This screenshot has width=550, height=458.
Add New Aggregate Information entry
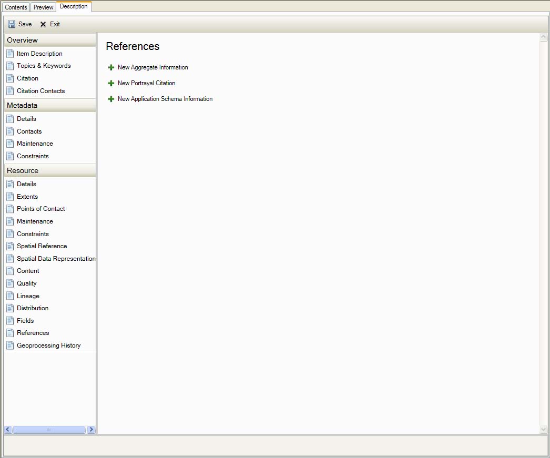point(152,67)
